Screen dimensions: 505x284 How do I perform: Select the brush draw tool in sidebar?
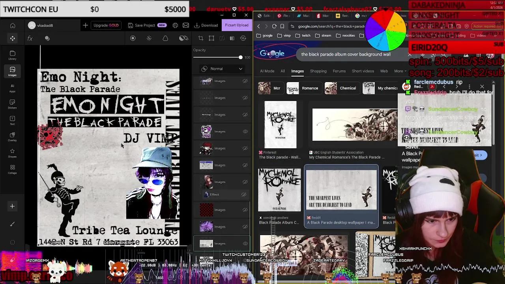click(x=12, y=224)
